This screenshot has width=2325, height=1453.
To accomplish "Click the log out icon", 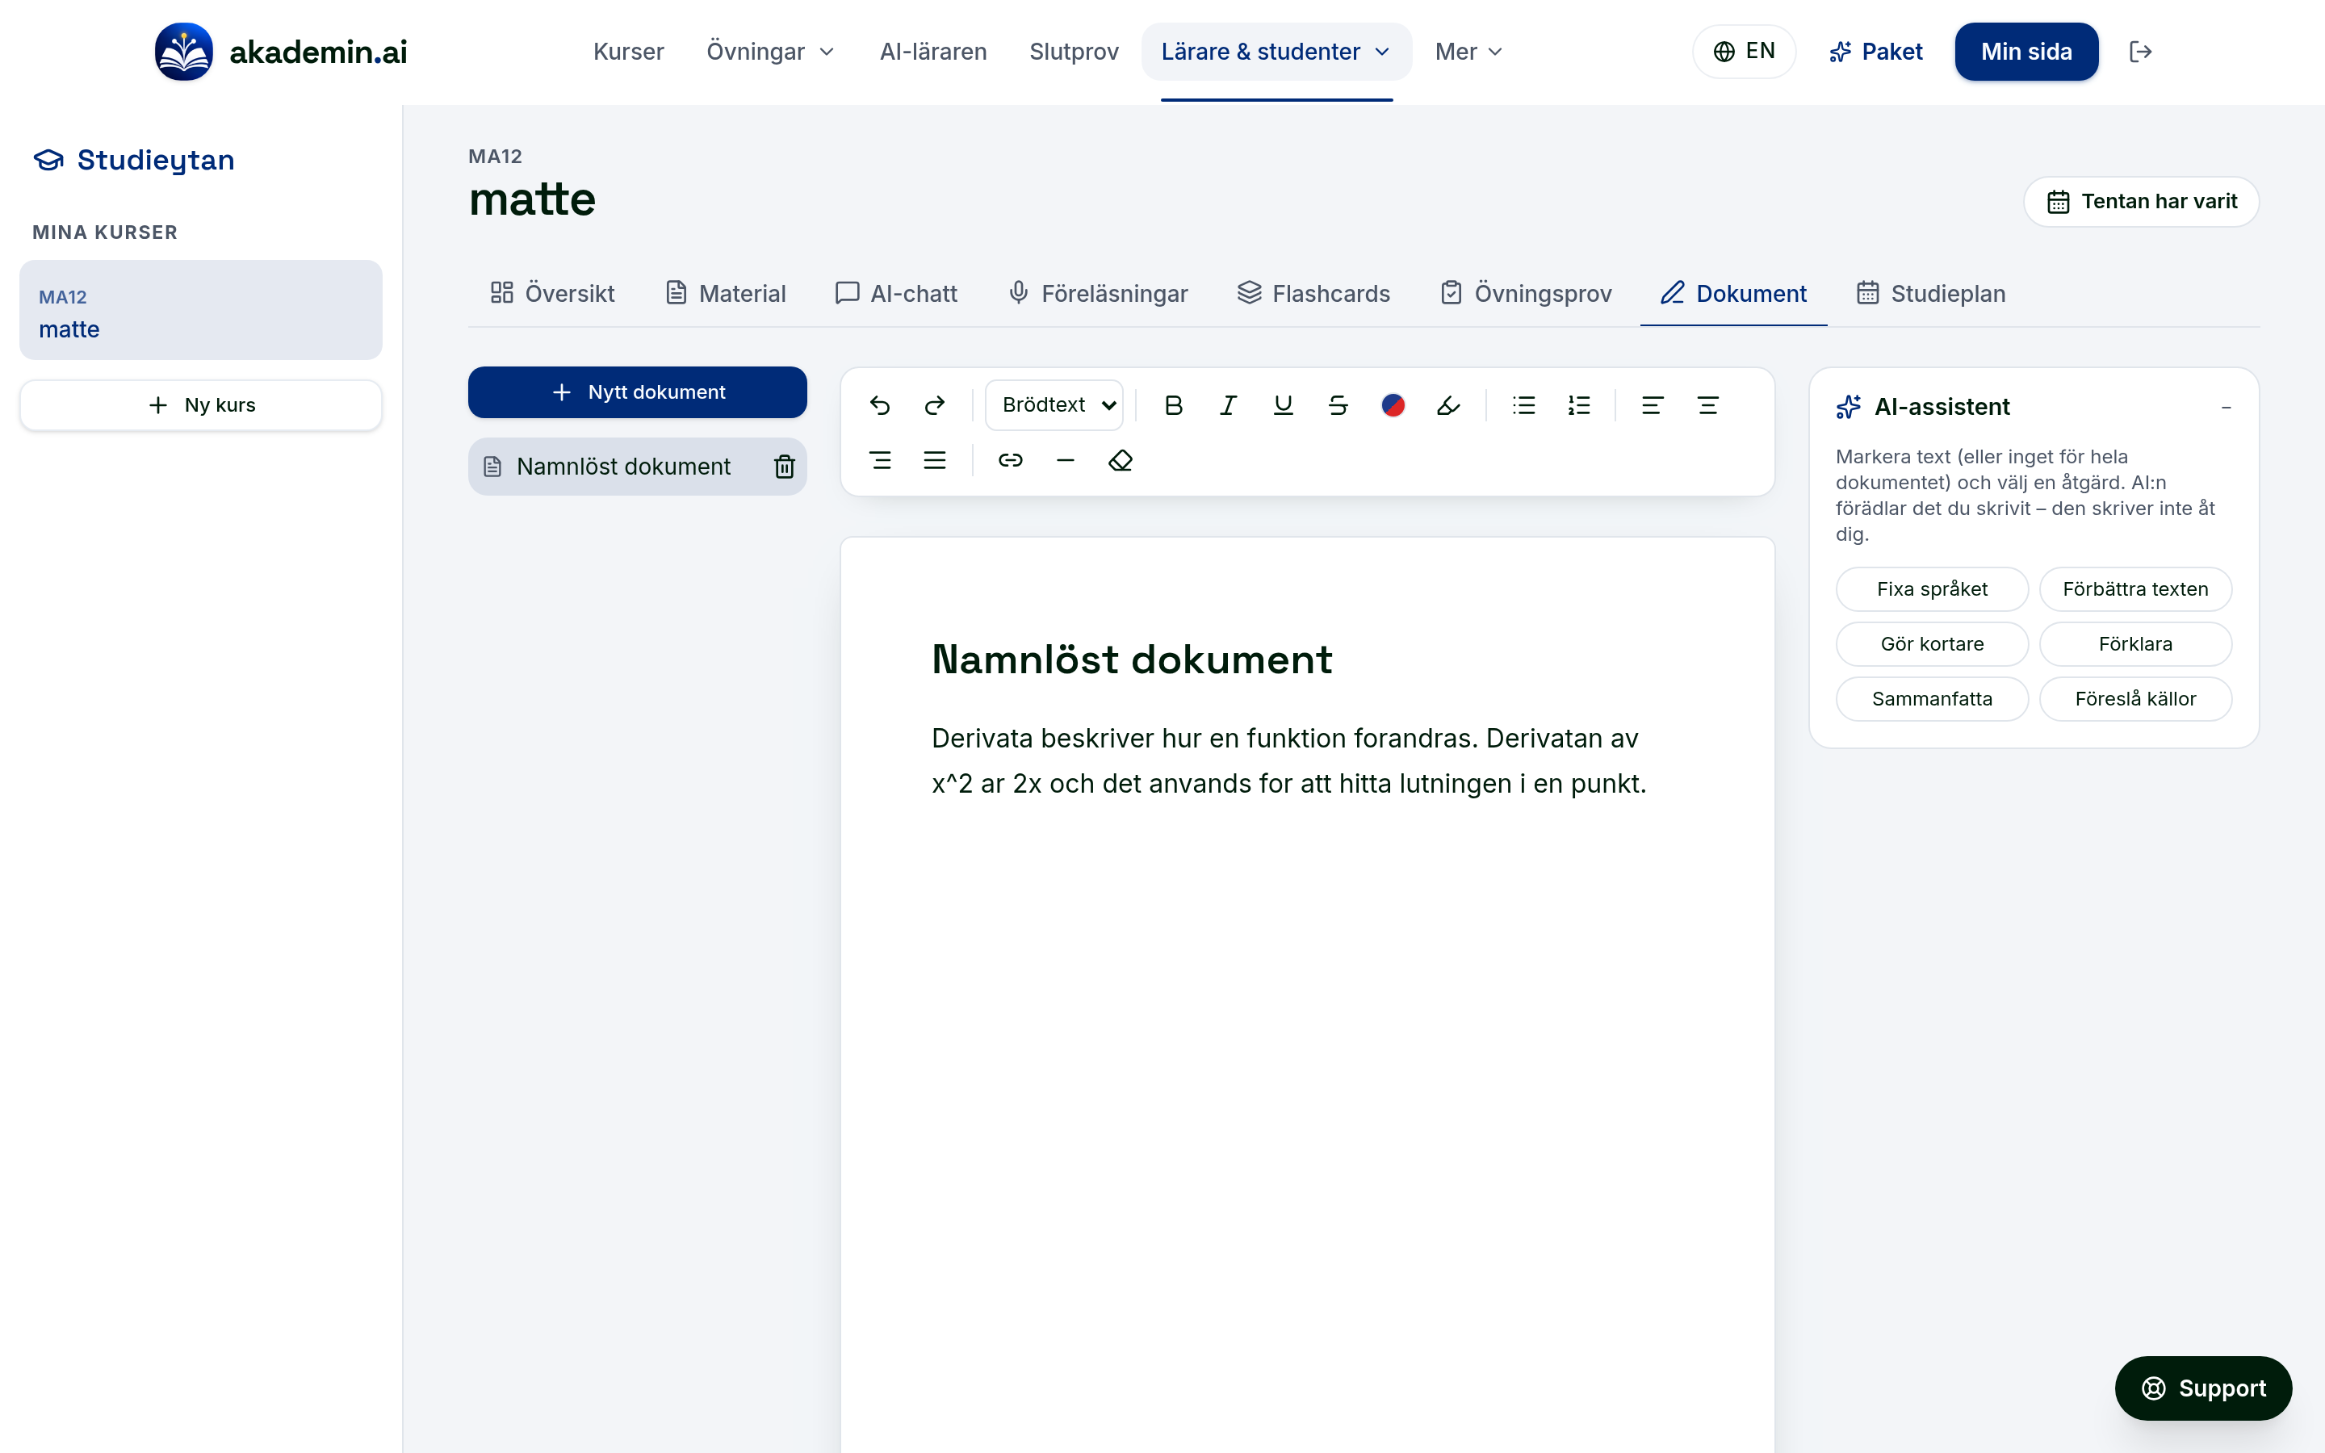I will click(2139, 52).
